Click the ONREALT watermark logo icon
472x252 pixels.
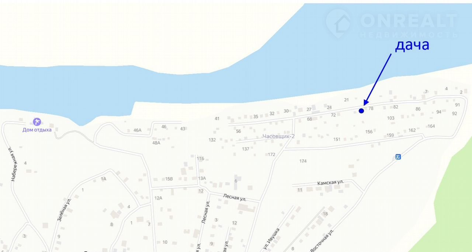point(339,23)
